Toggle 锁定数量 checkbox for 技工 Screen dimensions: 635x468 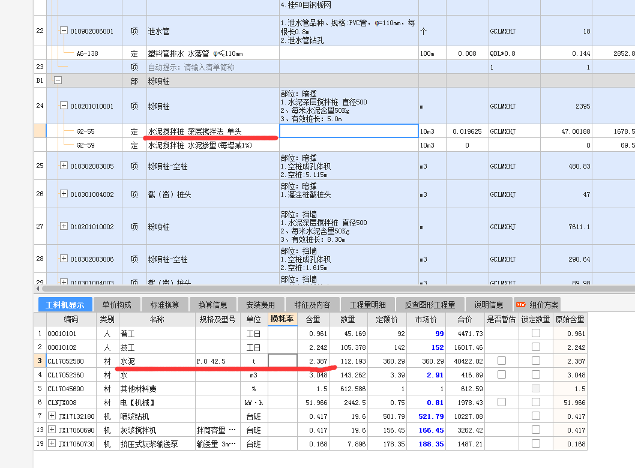pos(536,347)
